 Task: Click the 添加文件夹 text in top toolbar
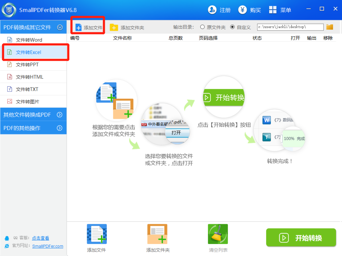132,28
